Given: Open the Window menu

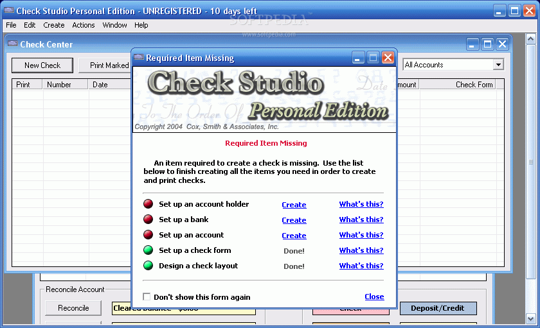Looking at the screenshot, I should tap(114, 25).
